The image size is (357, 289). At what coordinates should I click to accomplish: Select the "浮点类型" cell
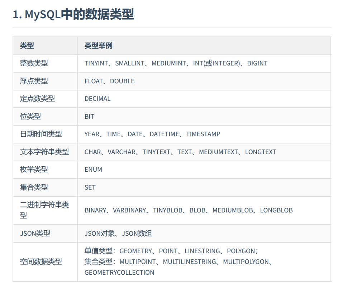45,81
